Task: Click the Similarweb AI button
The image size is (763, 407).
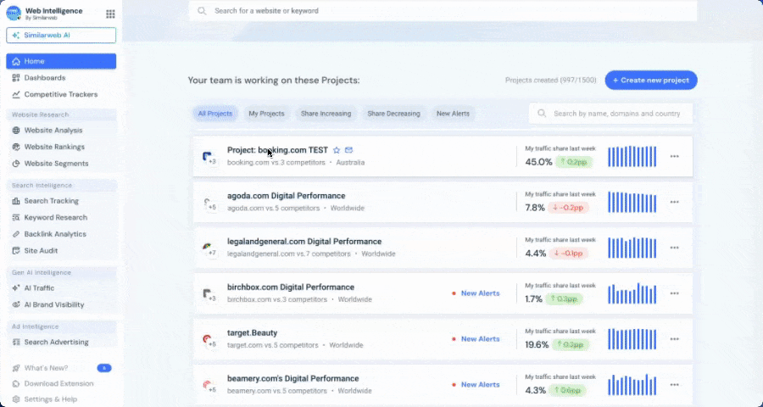Action: (61, 36)
